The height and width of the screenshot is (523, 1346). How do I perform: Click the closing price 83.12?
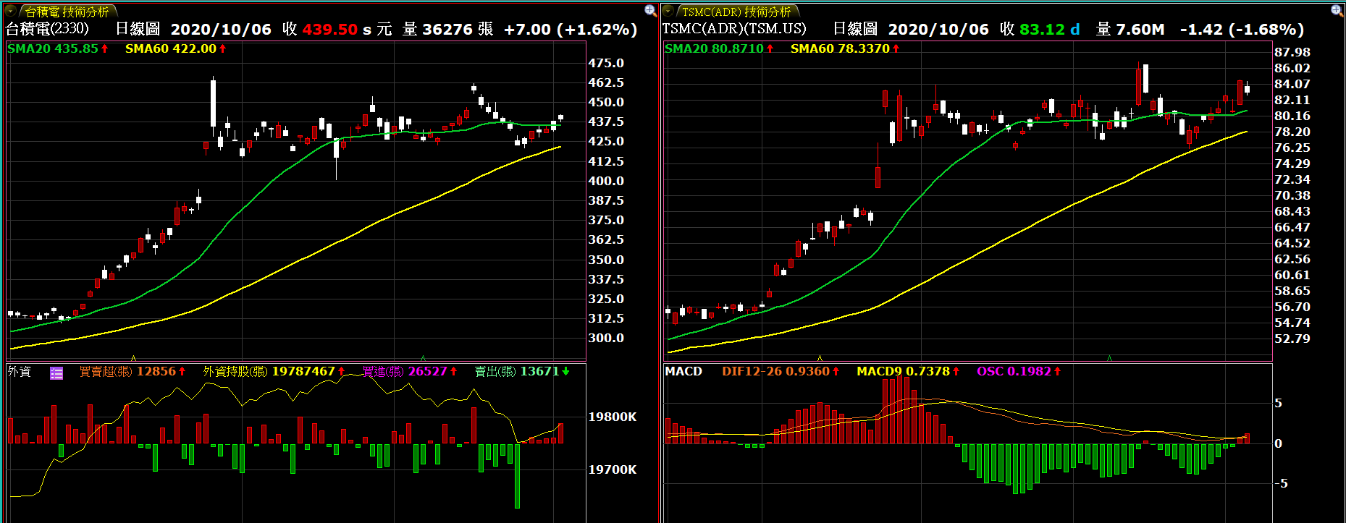point(1043,30)
